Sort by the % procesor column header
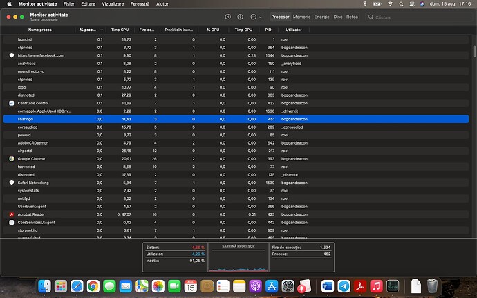Screen dimensions: 477x298 (88, 30)
